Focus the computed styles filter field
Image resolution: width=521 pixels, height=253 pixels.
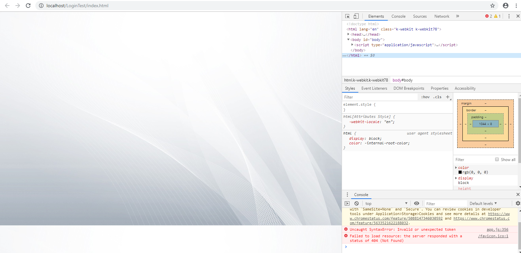(x=473, y=160)
